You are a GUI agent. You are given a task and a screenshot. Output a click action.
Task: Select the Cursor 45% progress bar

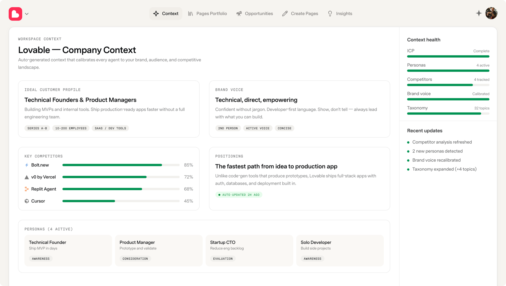[x=121, y=201]
